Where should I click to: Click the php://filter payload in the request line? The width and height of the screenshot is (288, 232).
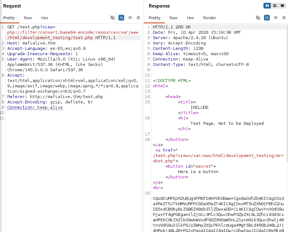coord(73,35)
